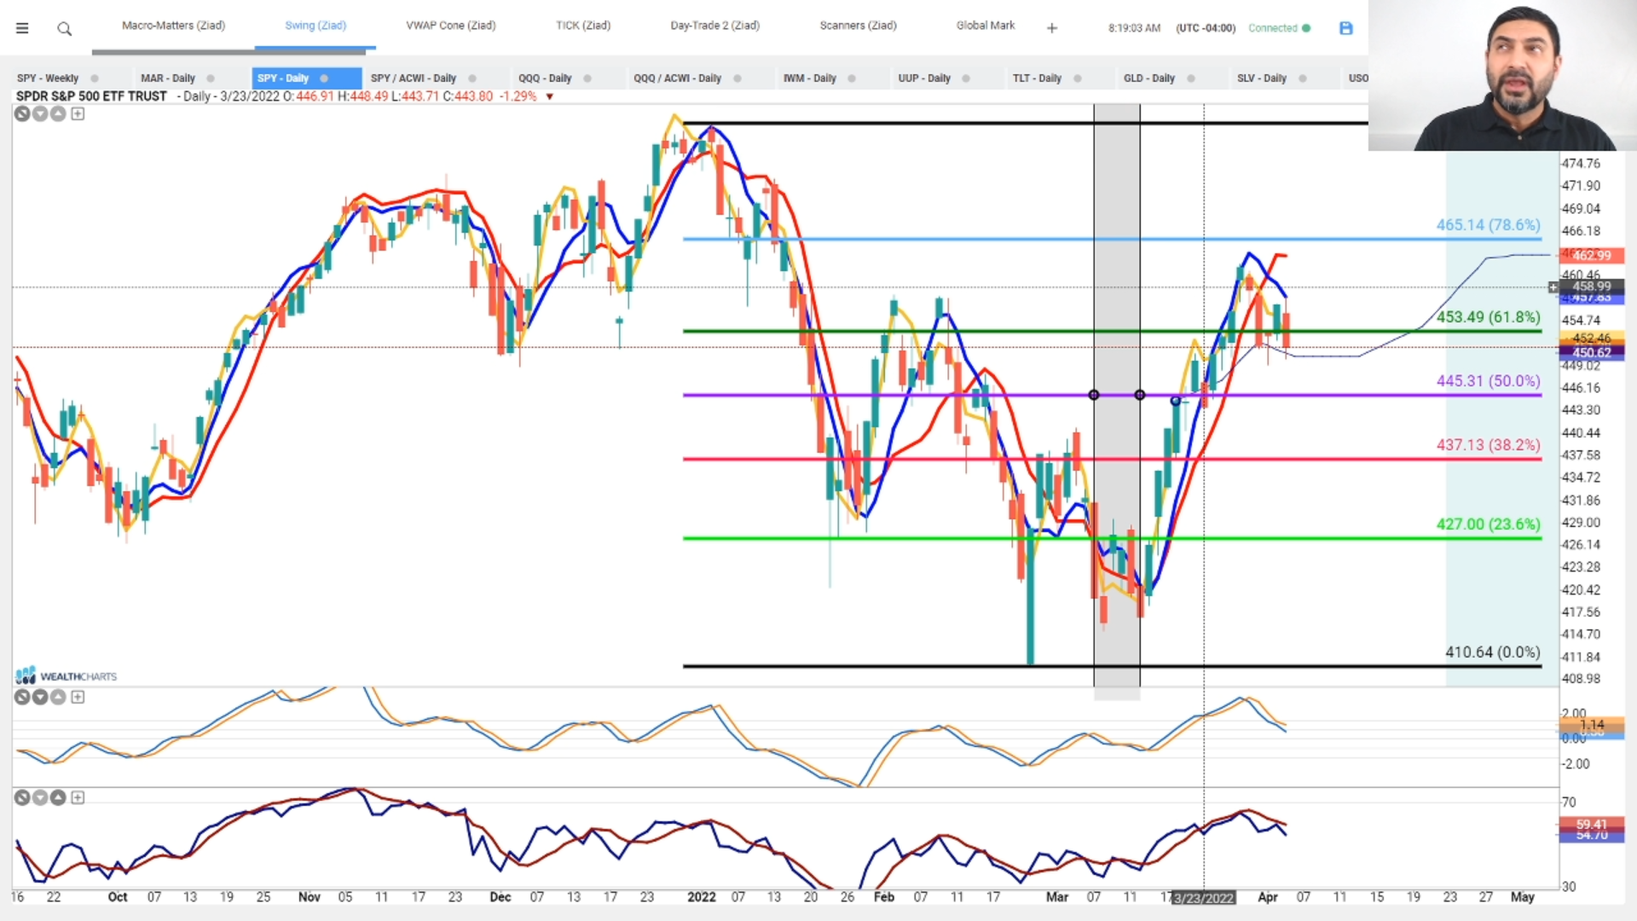Click the dot on QQQ / ACWI tab

[x=738, y=78]
